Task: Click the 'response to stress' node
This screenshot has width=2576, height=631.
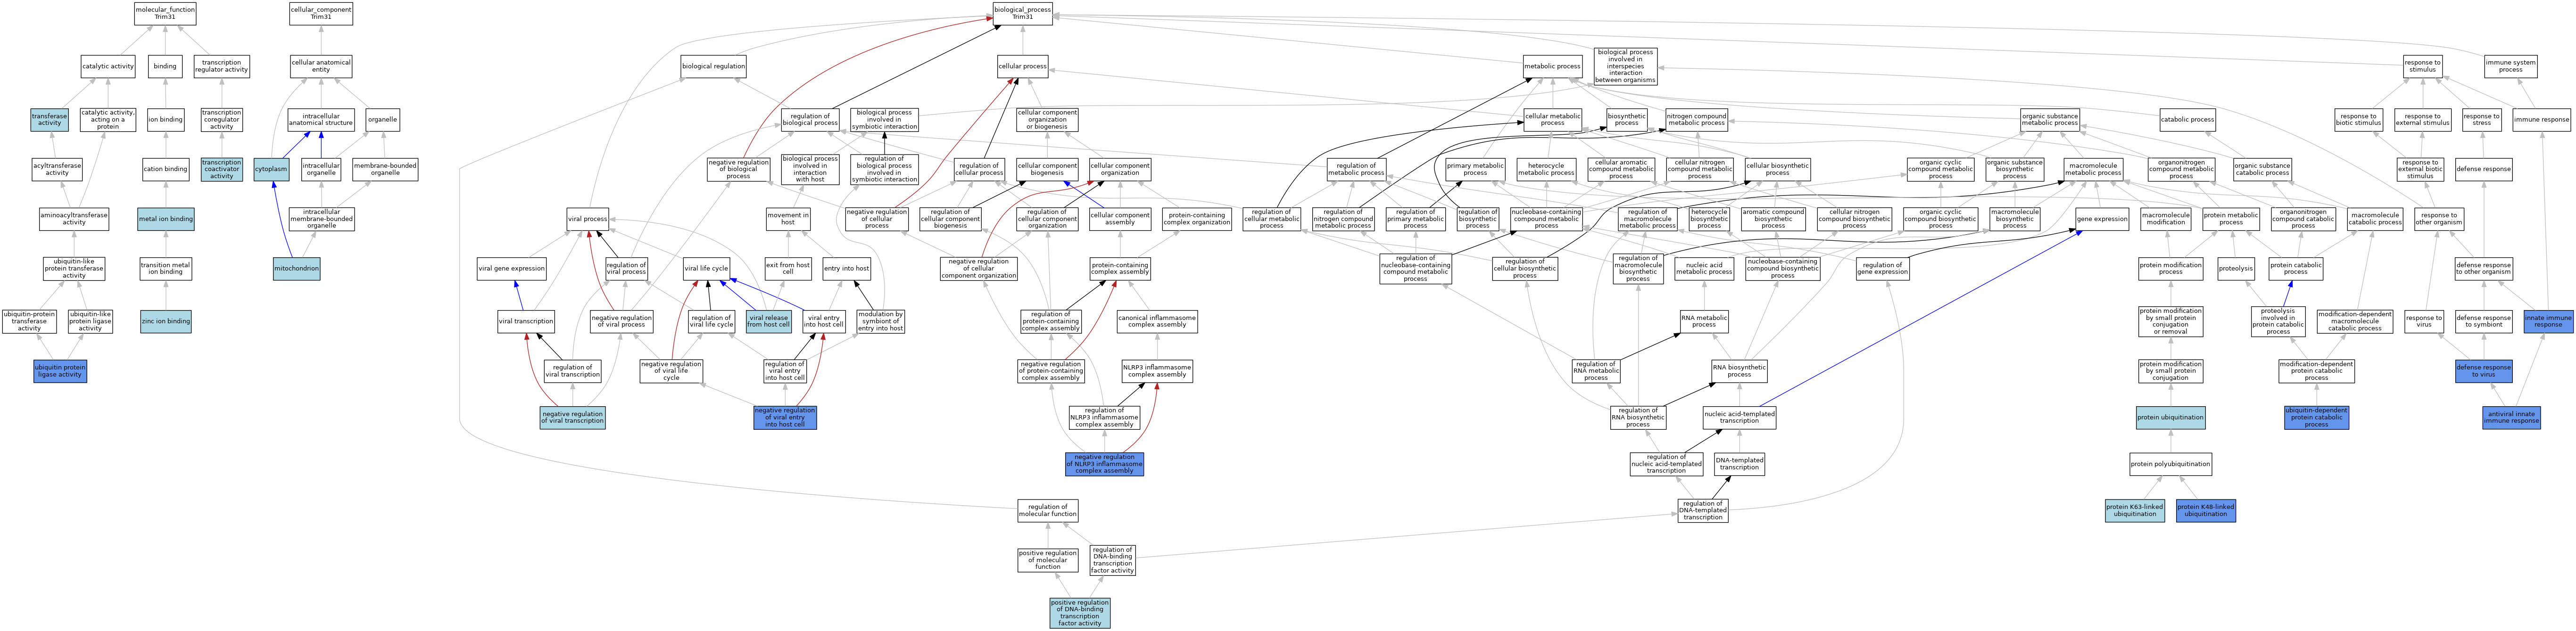Action: pyautogui.click(x=2482, y=120)
